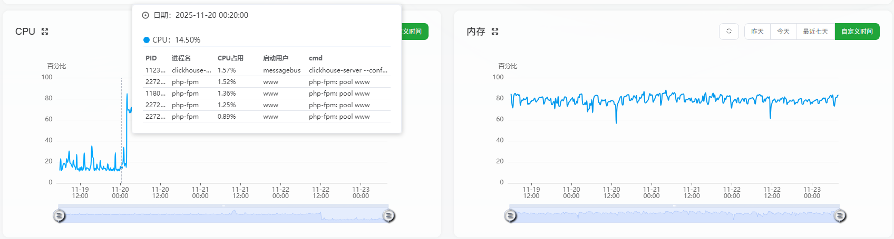The image size is (894, 239).
Task: Click the refresh icon in 内存 panel
Action: (x=729, y=32)
